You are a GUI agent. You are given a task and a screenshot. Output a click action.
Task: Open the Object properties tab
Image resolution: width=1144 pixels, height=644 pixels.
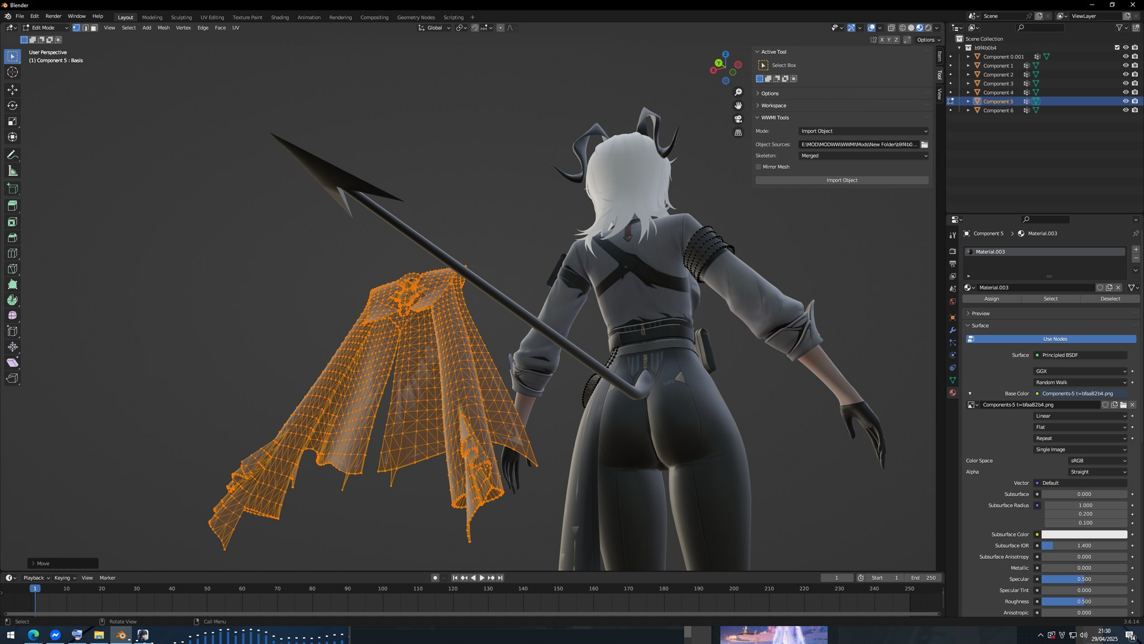click(952, 317)
